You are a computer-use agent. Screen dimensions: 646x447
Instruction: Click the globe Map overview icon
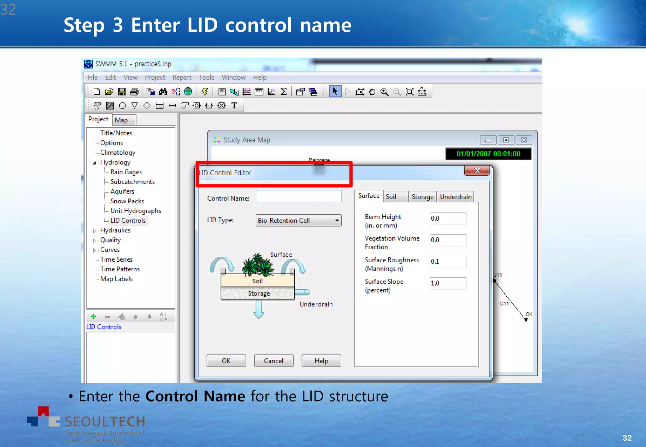[188, 92]
